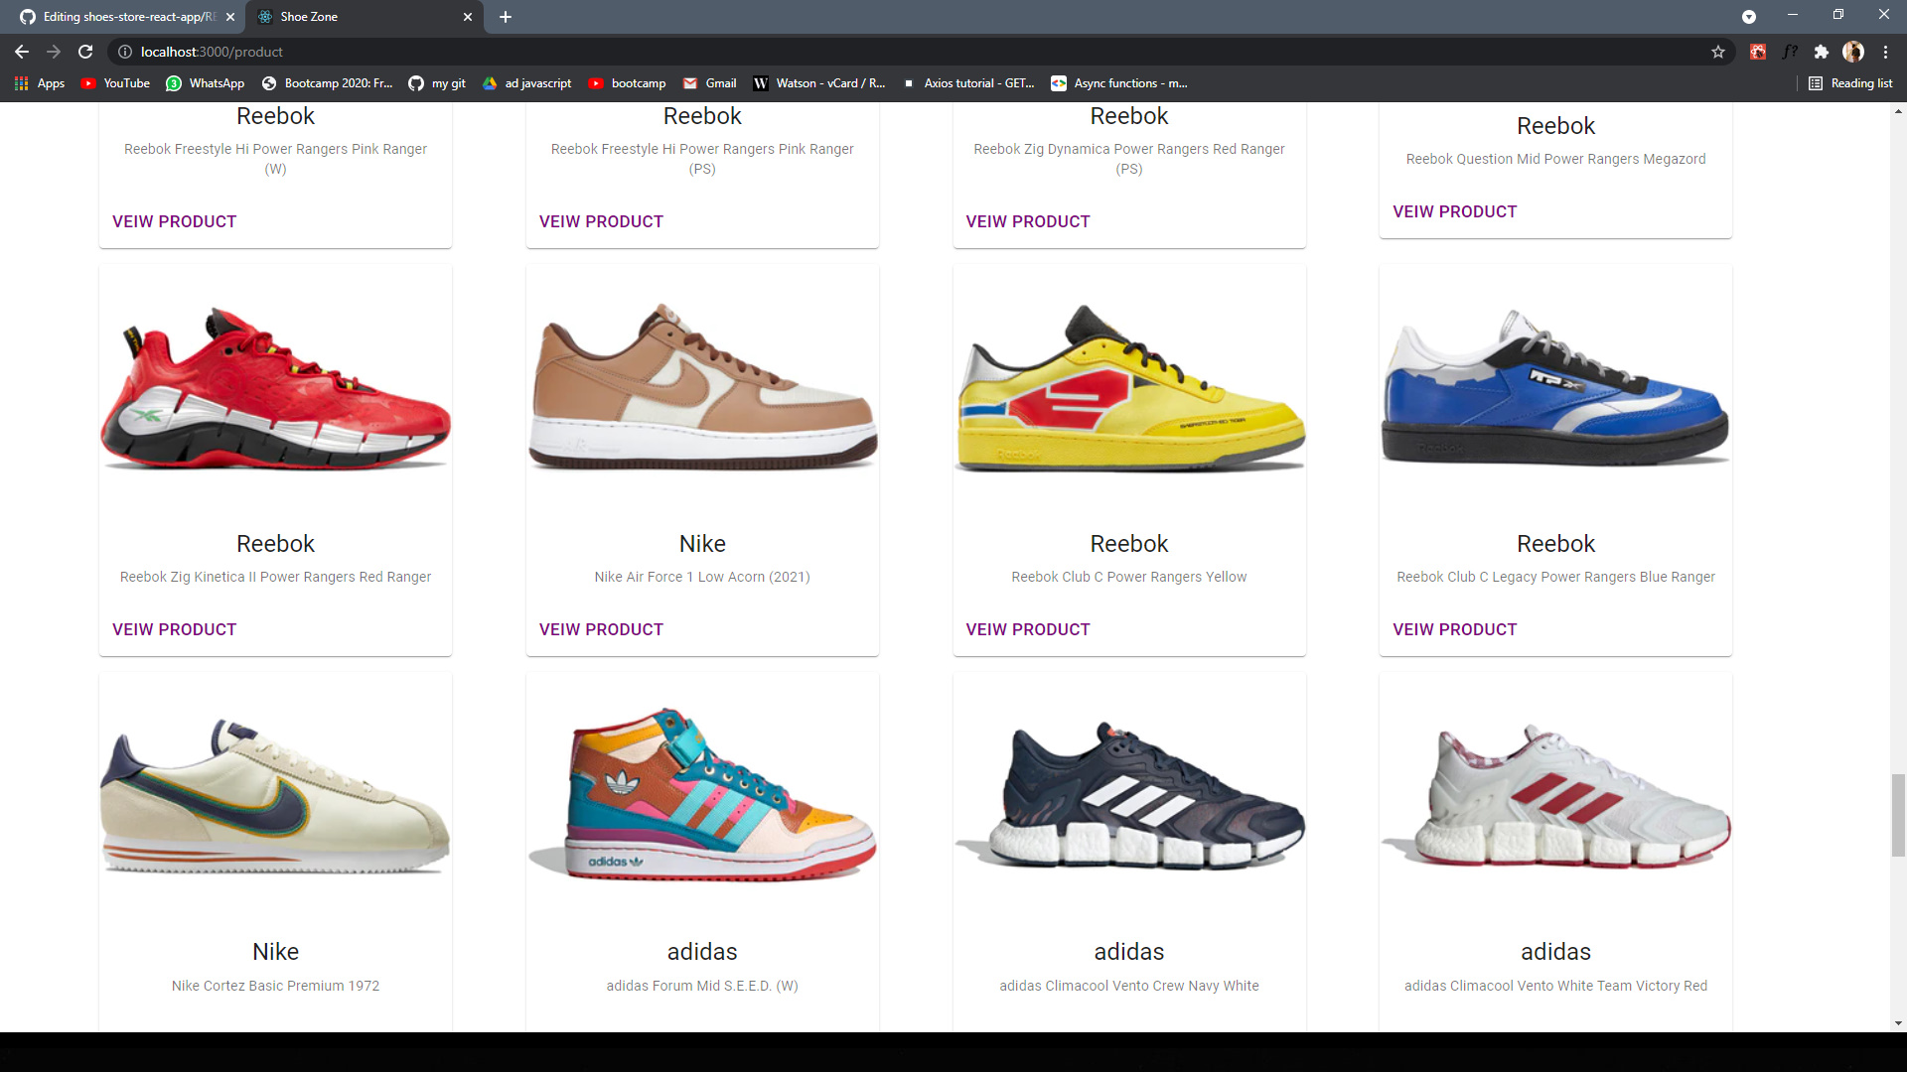Open the YouTube bookmark

click(114, 83)
